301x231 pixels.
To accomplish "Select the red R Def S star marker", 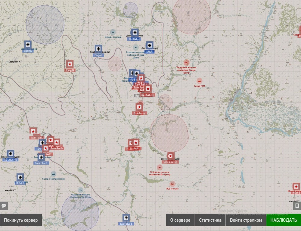I will click(x=296, y=186).
